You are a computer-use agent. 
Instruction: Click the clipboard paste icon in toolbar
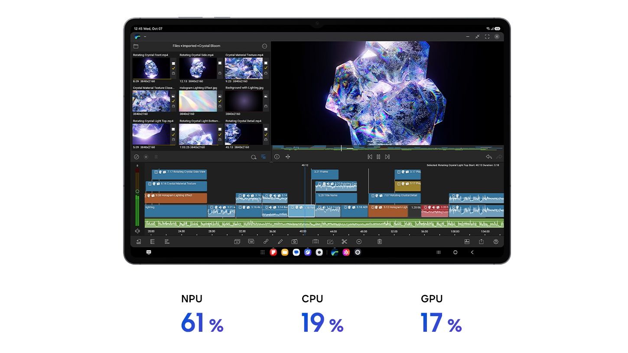316,242
